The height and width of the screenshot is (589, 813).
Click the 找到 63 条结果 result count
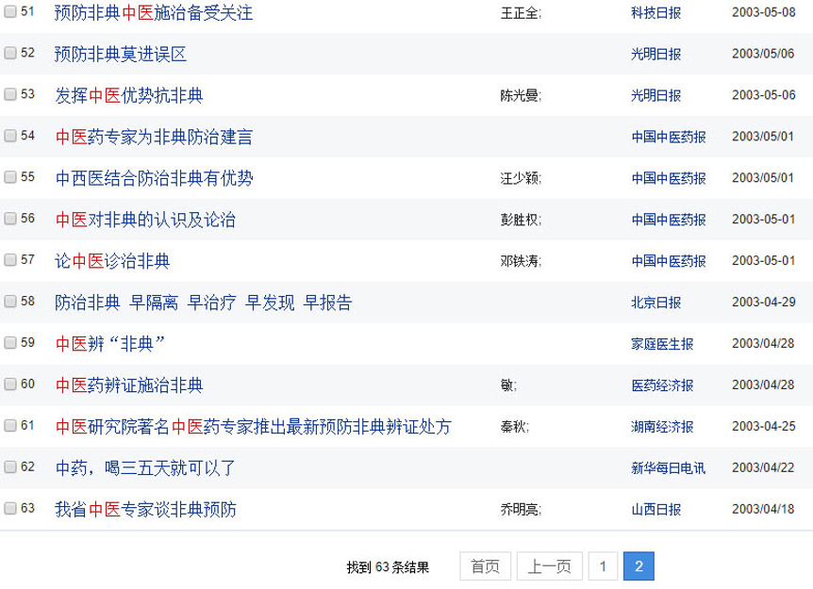pos(388,567)
